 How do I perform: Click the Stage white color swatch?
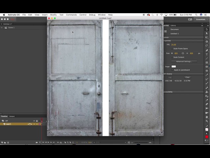(174, 66)
